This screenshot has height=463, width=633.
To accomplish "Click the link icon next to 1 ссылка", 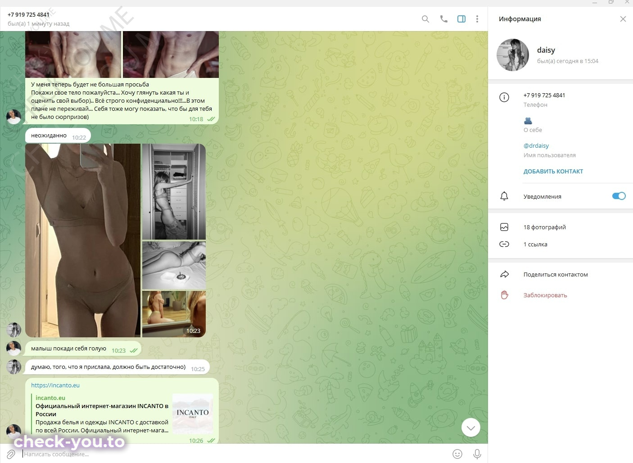I will click(504, 244).
